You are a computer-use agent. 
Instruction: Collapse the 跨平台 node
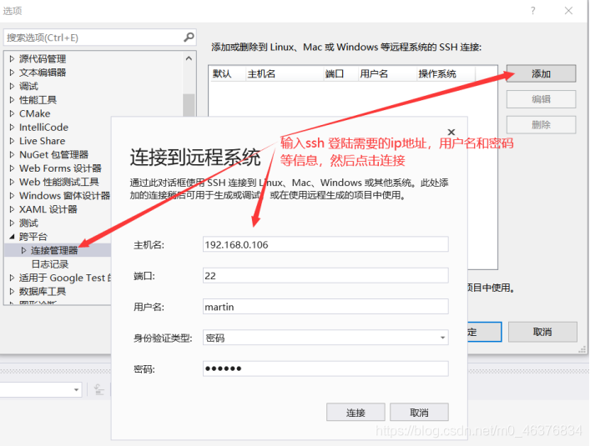point(12,237)
